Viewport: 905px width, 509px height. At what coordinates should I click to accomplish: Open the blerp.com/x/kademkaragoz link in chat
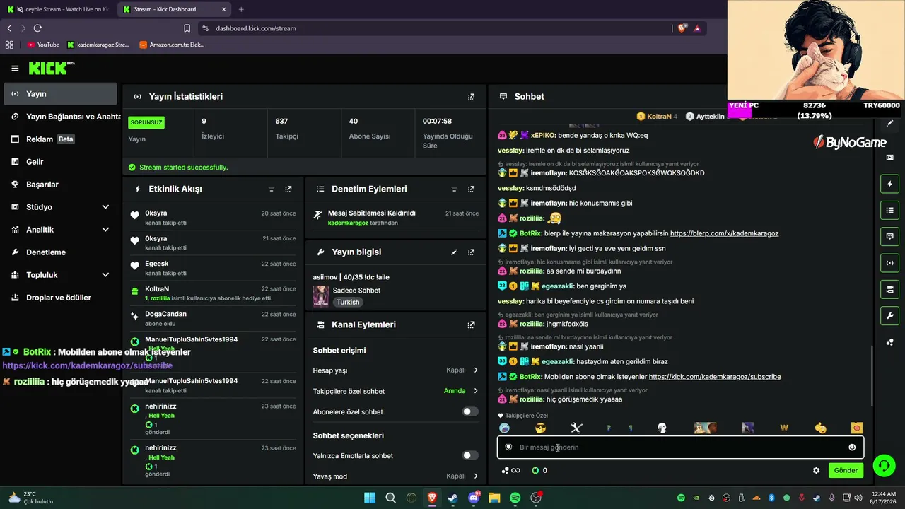point(724,233)
